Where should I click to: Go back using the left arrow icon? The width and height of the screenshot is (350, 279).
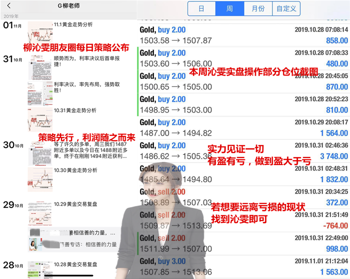8,5
